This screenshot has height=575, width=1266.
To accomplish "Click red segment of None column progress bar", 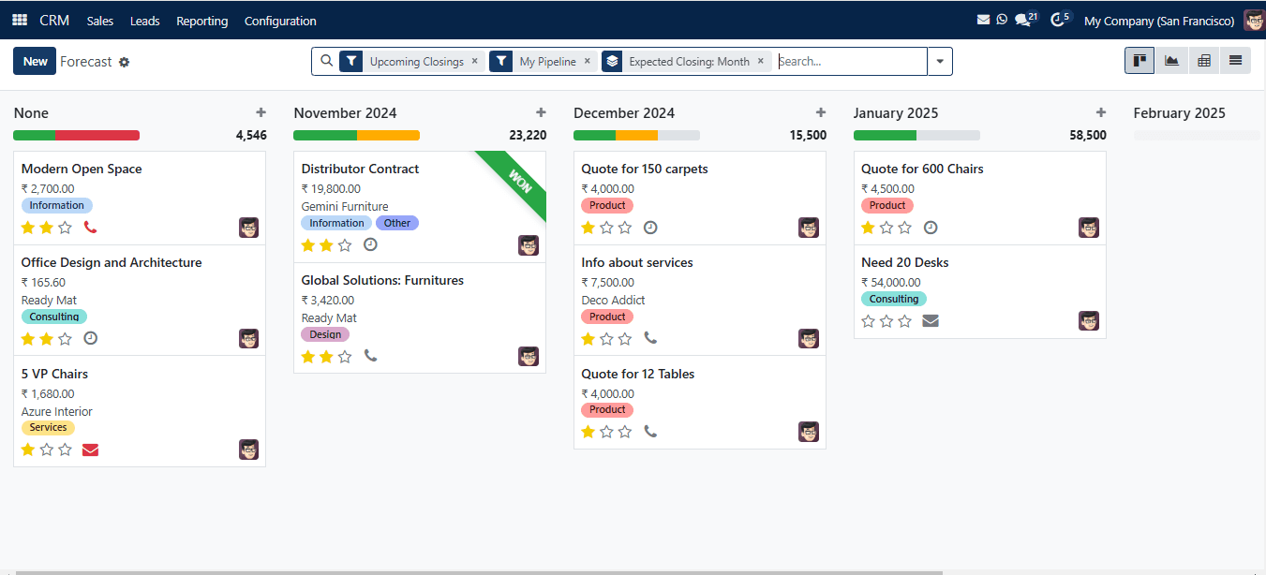I will pos(97,136).
